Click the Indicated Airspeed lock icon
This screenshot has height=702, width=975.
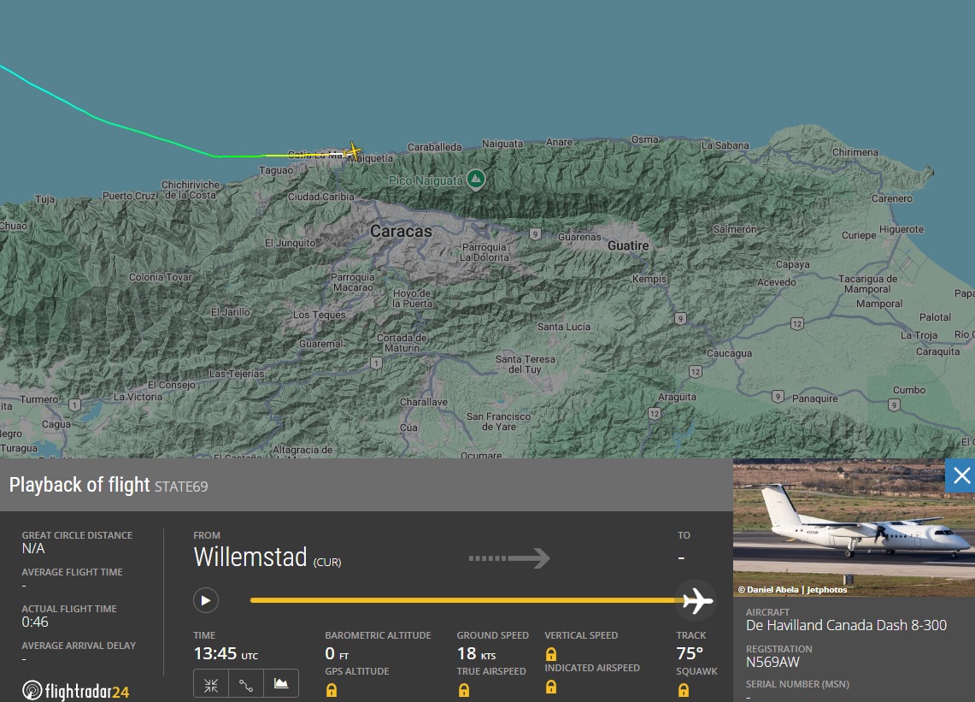click(x=551, y=687)
